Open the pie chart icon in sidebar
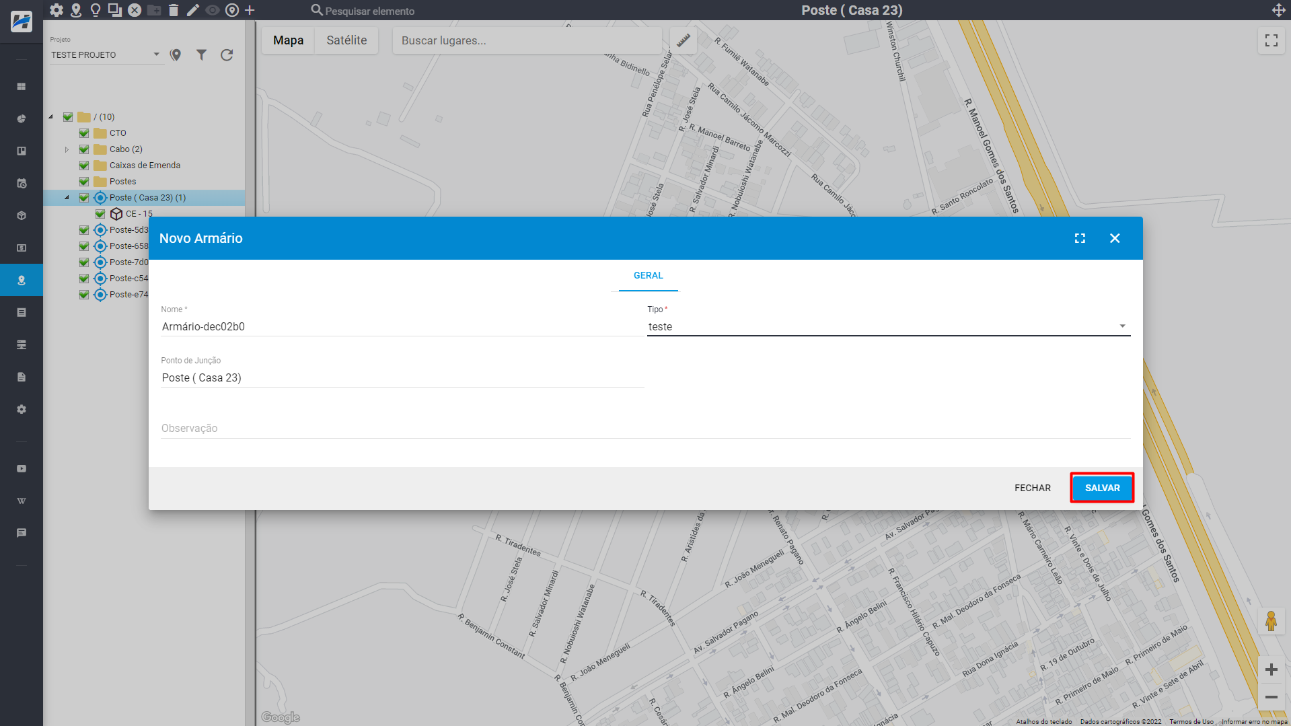The width and height of the screenshot is (1291, 726). pyautogui.click(x=22, y=119)
